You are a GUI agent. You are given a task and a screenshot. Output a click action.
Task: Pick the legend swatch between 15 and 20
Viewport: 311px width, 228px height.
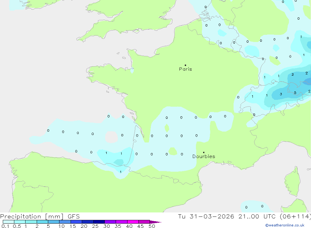click(76, 222)
